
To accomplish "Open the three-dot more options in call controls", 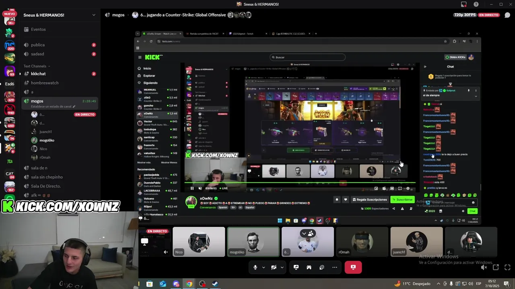I will tap(335, 267).
